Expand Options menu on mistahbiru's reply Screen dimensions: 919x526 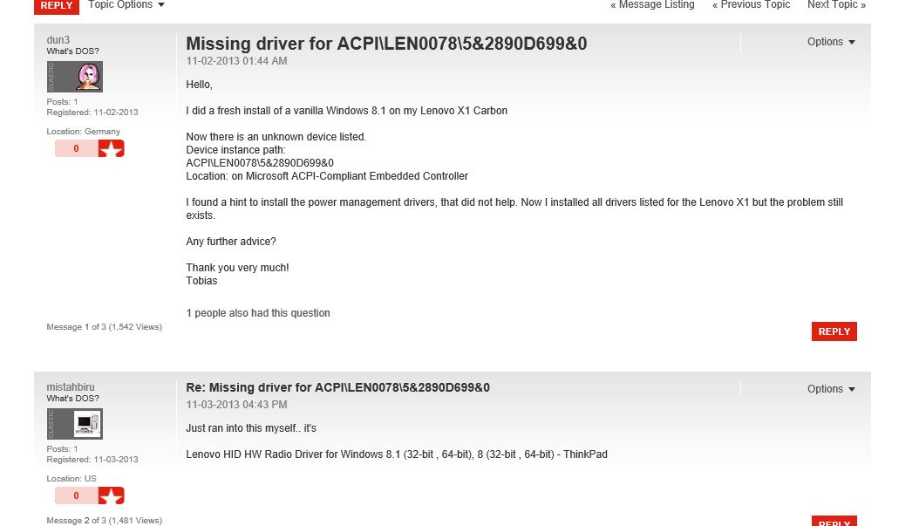pos(831,389)
